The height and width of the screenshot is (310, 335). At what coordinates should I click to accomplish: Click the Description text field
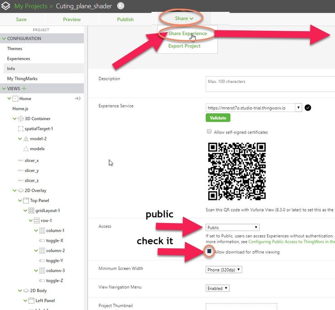pyautogui.click(x=270, y=84)
